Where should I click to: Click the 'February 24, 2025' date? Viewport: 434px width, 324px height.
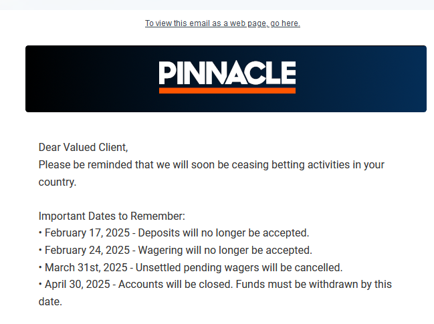[x=87, y=251]
